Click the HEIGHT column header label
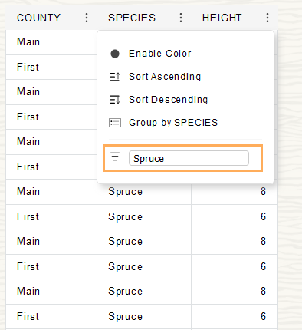 222,18
